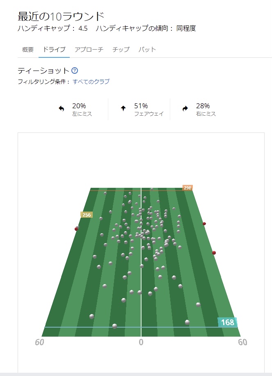The height and width of the screenshot is (376, 272).
Task: Click the teal 168 distance label
Action: 227,322
